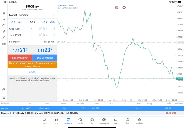Screen dimensions: 184x129
Task: Open the Trade tab (การซื้อขาย)
Action: [x=68, y=121]
